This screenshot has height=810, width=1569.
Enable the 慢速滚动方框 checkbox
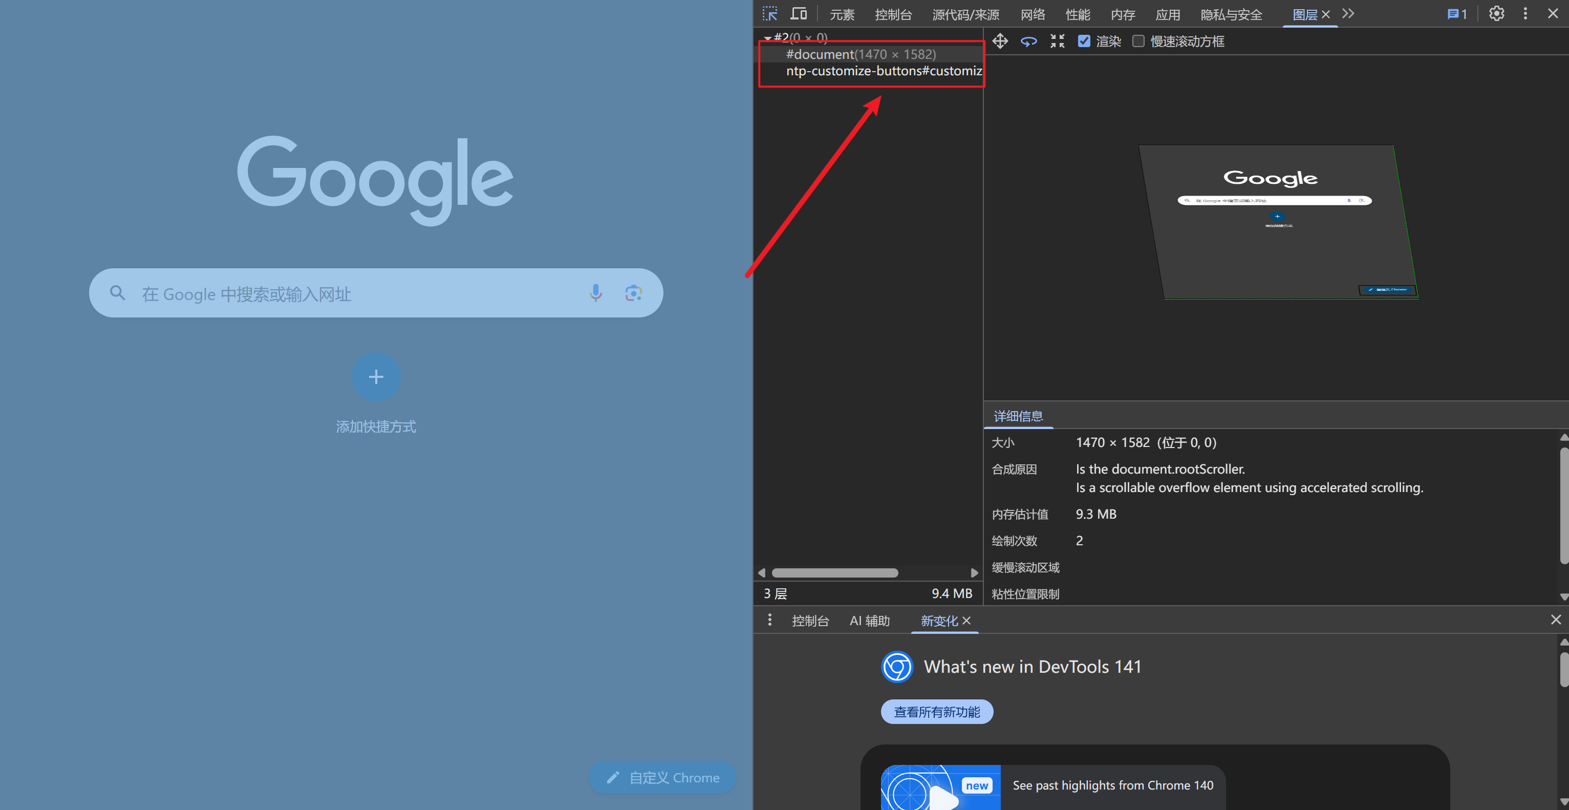point(1138,41)
